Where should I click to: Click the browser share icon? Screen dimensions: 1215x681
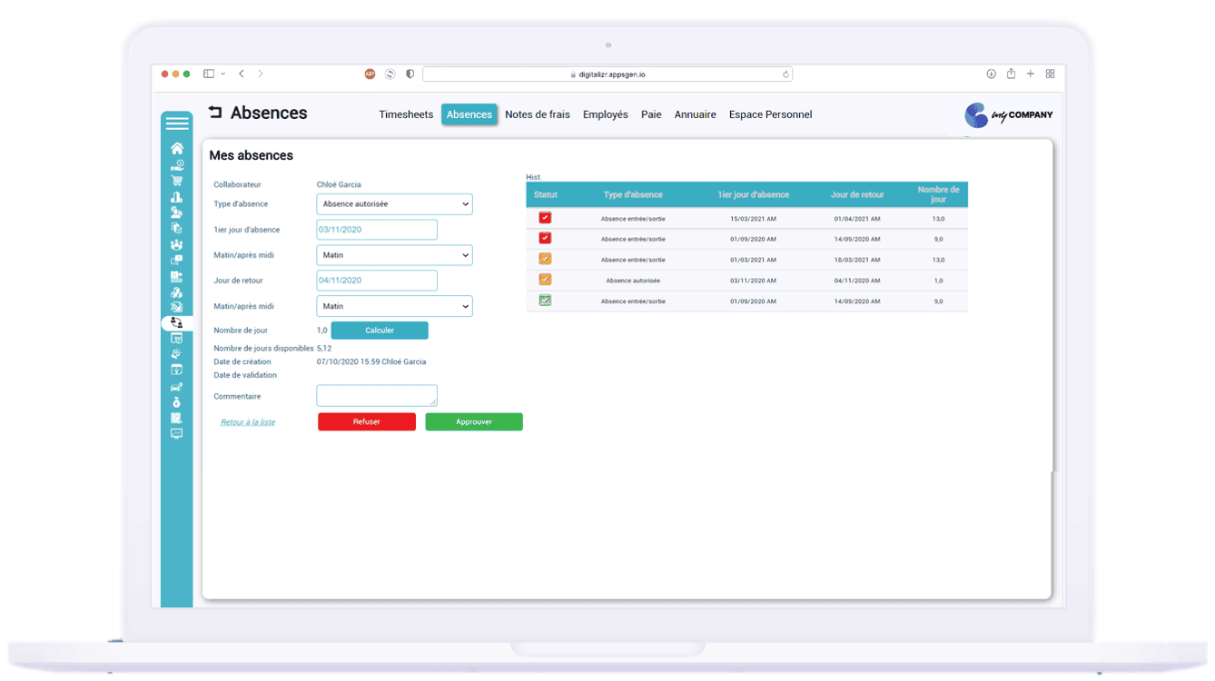pyautogui.click(x=1011, y=74)
